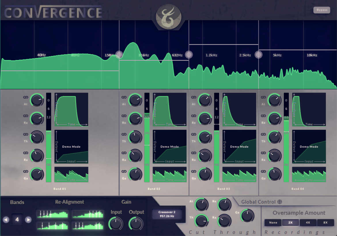337x236 pixels.
Task: Click the Output gain knob
Action: click(136, 224)
